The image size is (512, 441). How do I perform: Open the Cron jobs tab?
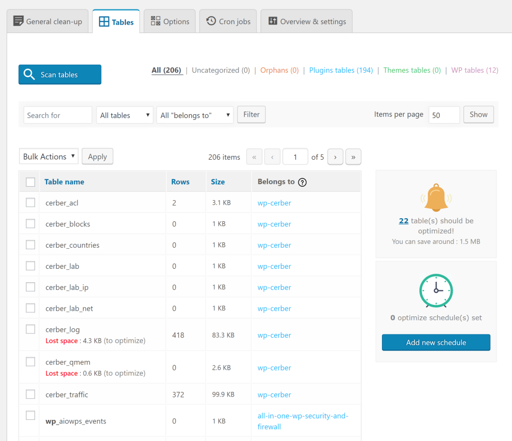point(228,22)
